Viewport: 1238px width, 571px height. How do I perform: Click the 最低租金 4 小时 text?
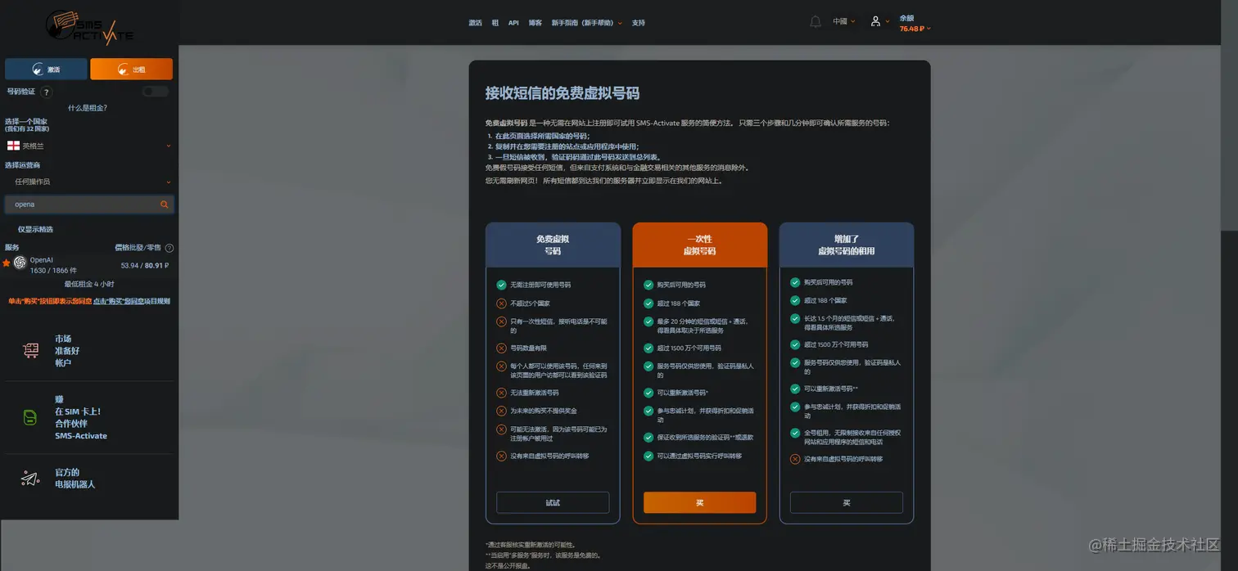pos(89,284)
